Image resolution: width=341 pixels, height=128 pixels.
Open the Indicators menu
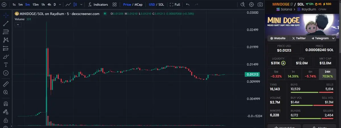point(98,5)
